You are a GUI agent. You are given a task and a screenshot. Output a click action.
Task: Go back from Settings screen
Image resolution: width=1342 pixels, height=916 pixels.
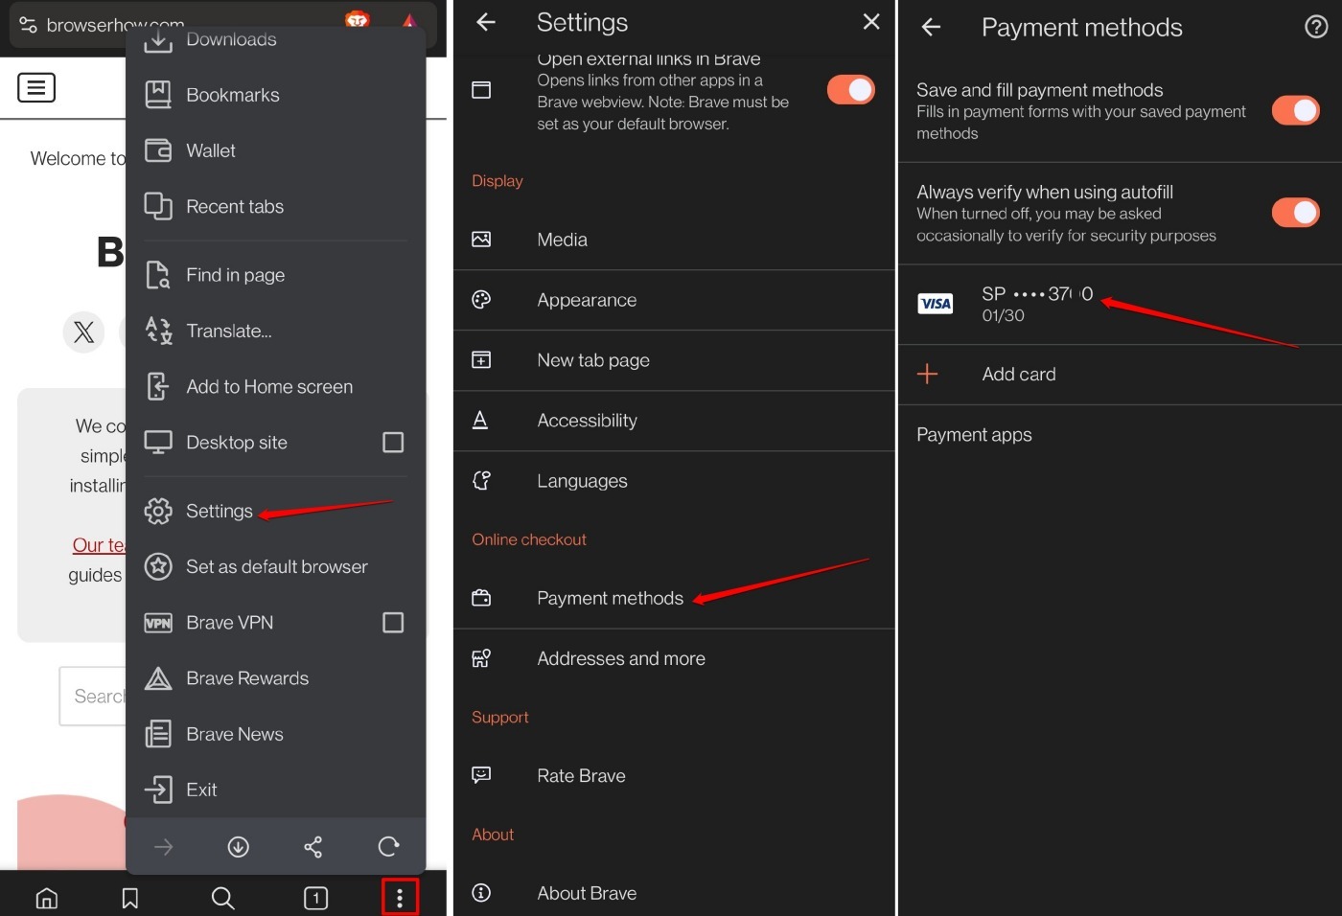pos(486,22)
